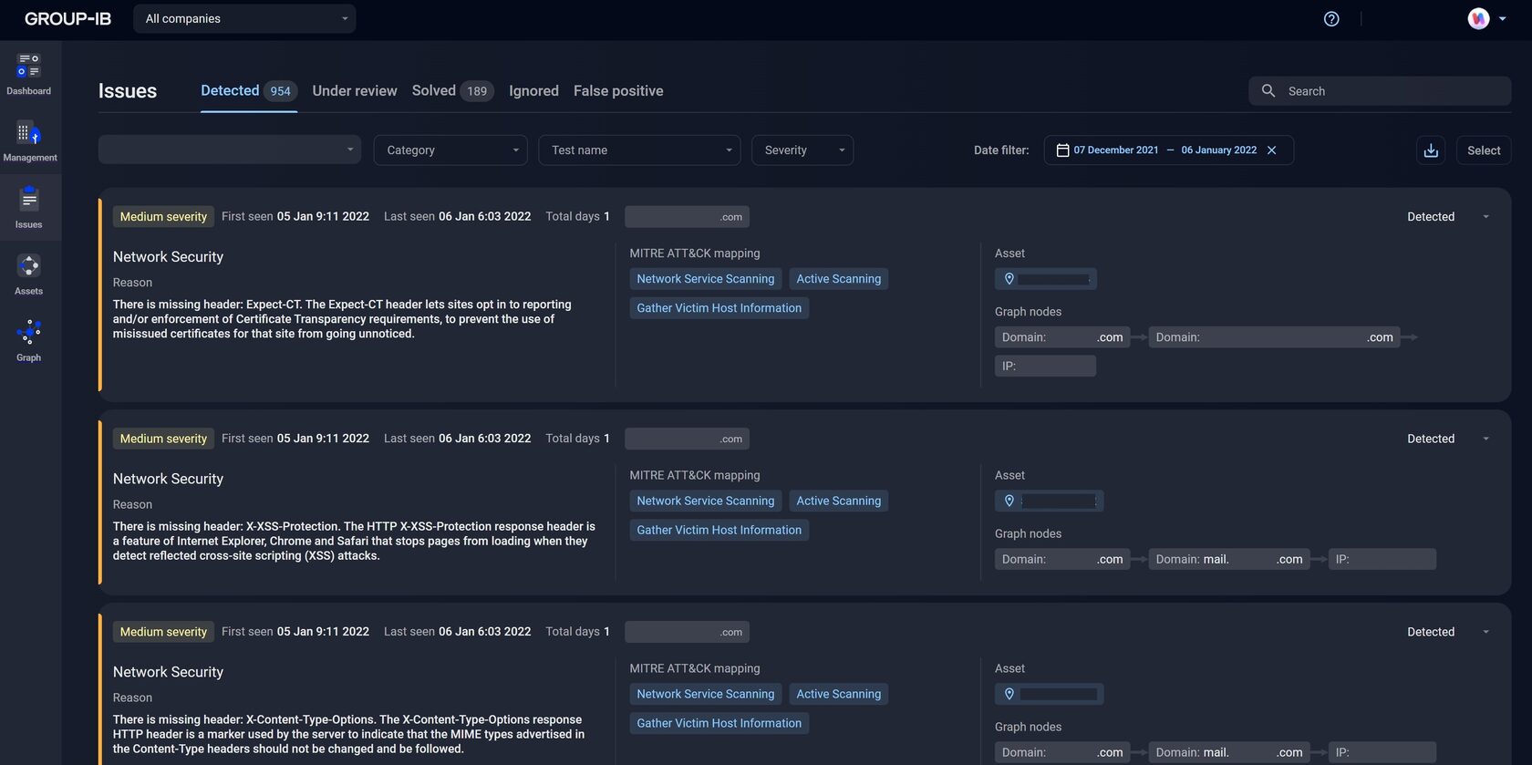Switch to the Solved tab

pyautogui.click(x=434, y=91)
